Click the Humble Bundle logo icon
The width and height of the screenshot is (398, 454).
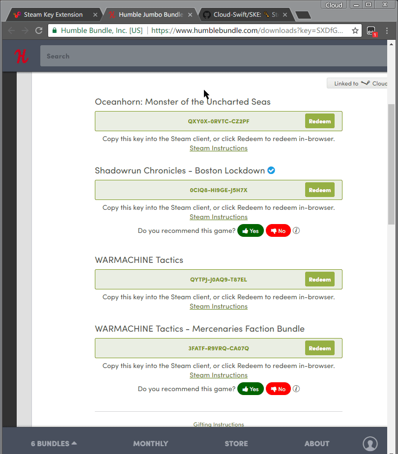21,57
